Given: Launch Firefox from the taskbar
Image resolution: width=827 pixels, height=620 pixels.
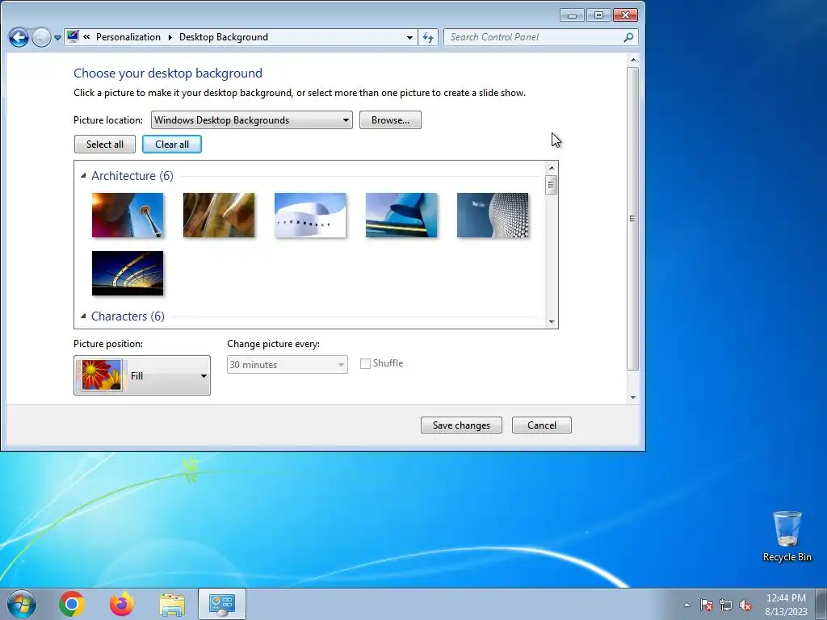Looking at the screenshot, I should (122, 604).
